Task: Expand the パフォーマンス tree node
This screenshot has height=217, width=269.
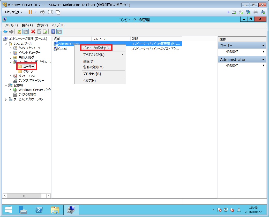Action: pos(11,76)
